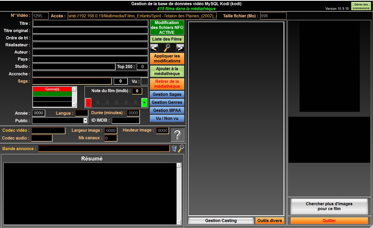Click the next film right arrow icon
The height and width of the screenshot is (228, 373).
pos(180,48)
